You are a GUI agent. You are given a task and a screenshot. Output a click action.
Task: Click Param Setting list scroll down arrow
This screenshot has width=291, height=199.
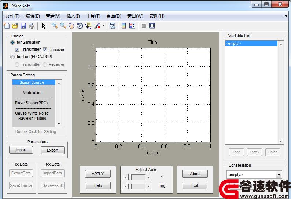tap(59, 124)
